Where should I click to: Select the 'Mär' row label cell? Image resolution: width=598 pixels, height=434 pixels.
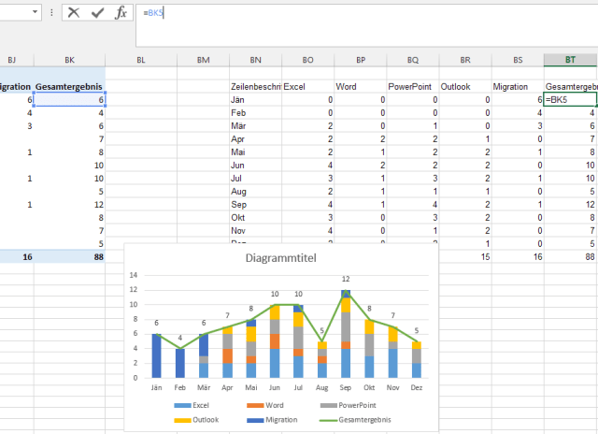click(255, 126)
